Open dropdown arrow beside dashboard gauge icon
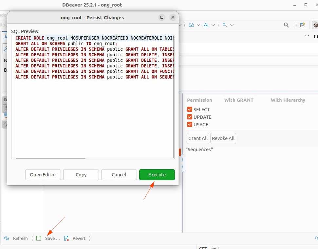This screenshot has height=249, width=318. 198,25
